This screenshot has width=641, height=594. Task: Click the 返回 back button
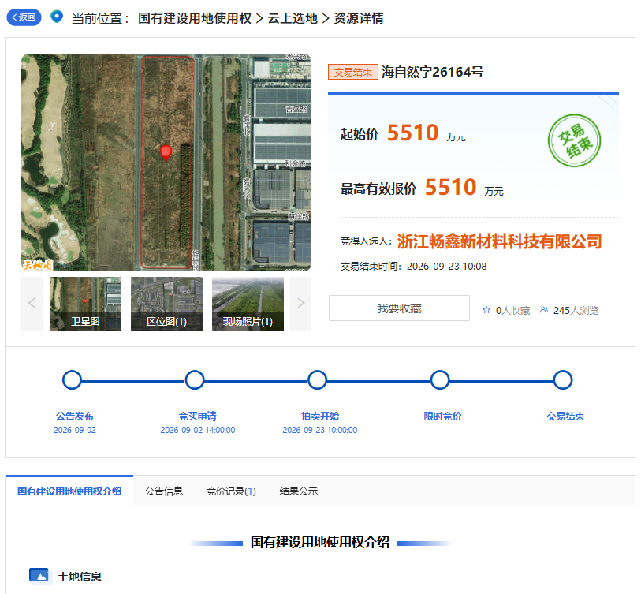(24, 17)
